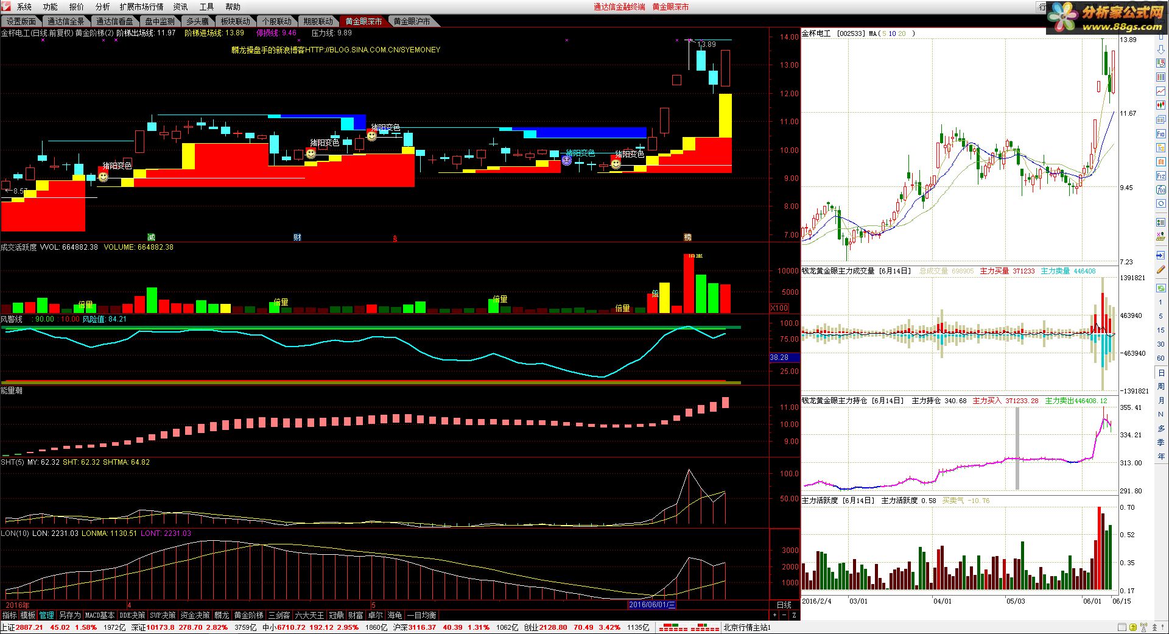Select the 15-minute period

point(1160,330)
